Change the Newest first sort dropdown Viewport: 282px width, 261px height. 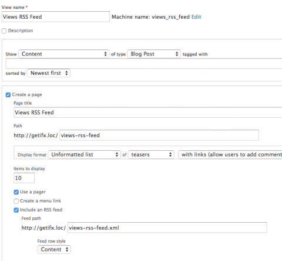click(49, 73)
